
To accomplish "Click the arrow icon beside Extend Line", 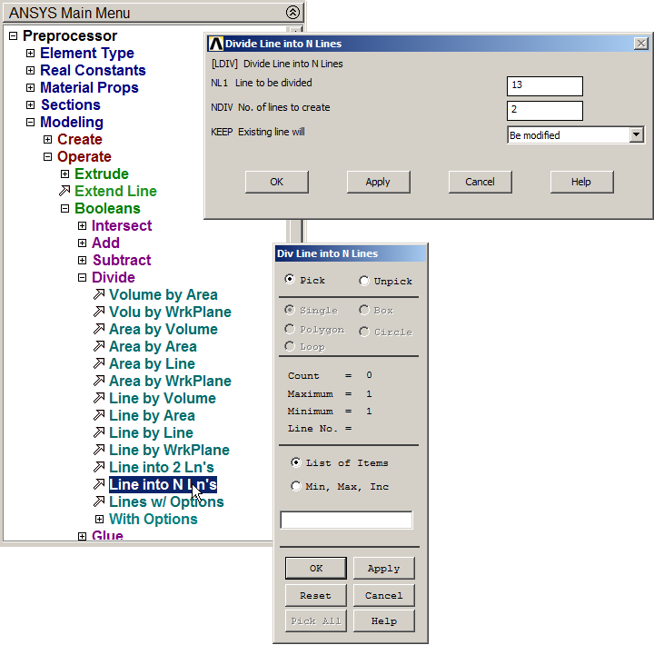I will point(64,192).
